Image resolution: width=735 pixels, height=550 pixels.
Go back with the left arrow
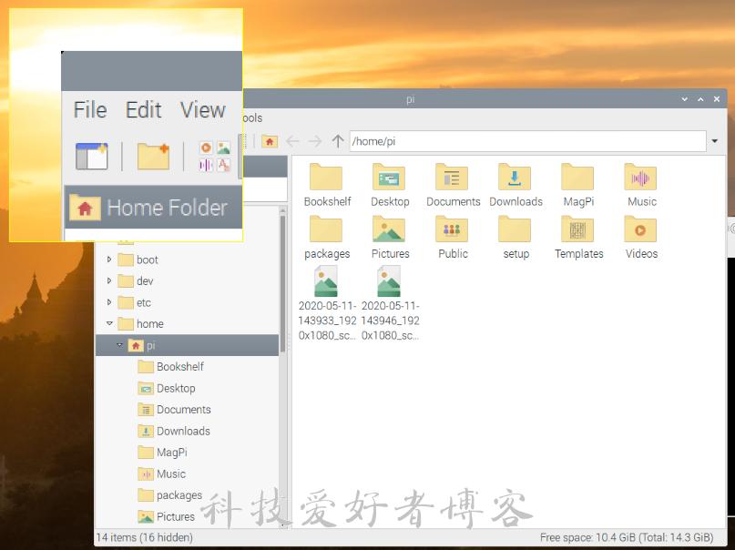292,141
